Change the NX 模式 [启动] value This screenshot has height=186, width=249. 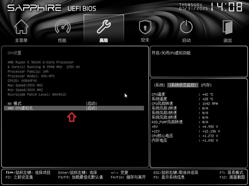[91, 103]
